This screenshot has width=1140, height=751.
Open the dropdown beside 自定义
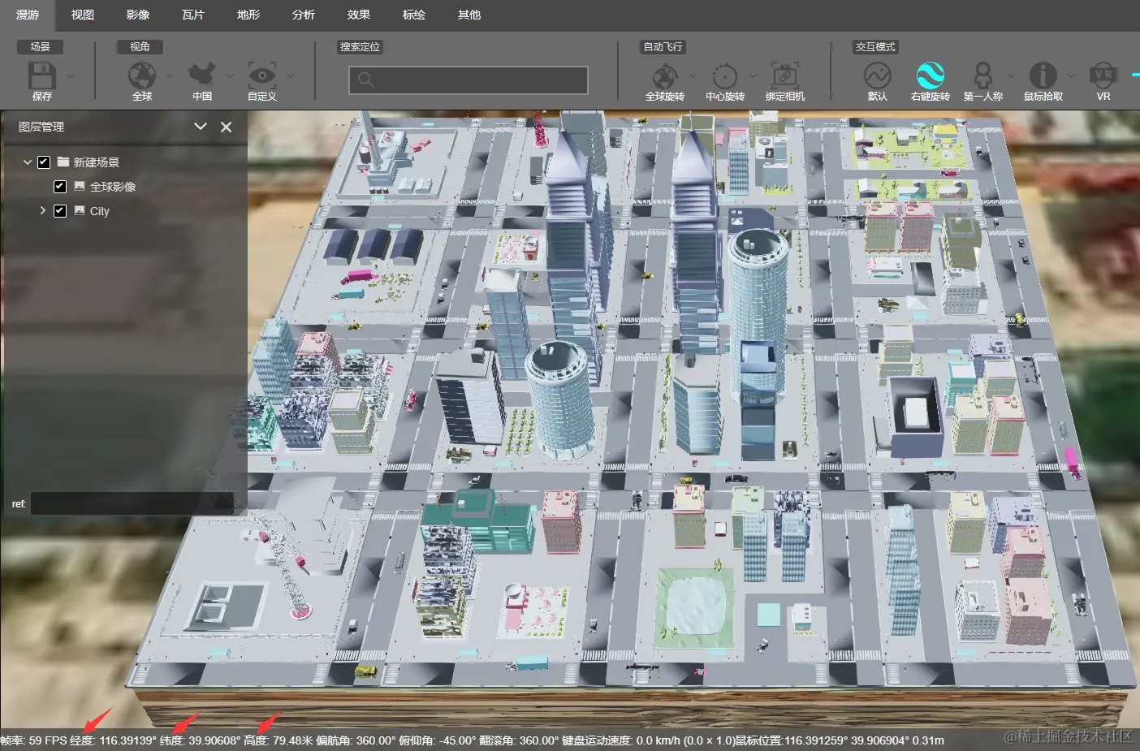pyautogui.click(x=290, y=76)
